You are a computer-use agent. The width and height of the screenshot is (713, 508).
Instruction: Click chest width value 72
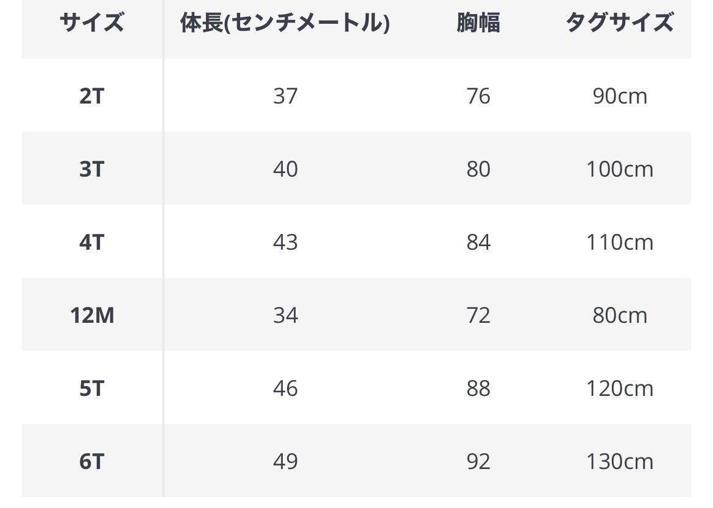tap(478, 316)
